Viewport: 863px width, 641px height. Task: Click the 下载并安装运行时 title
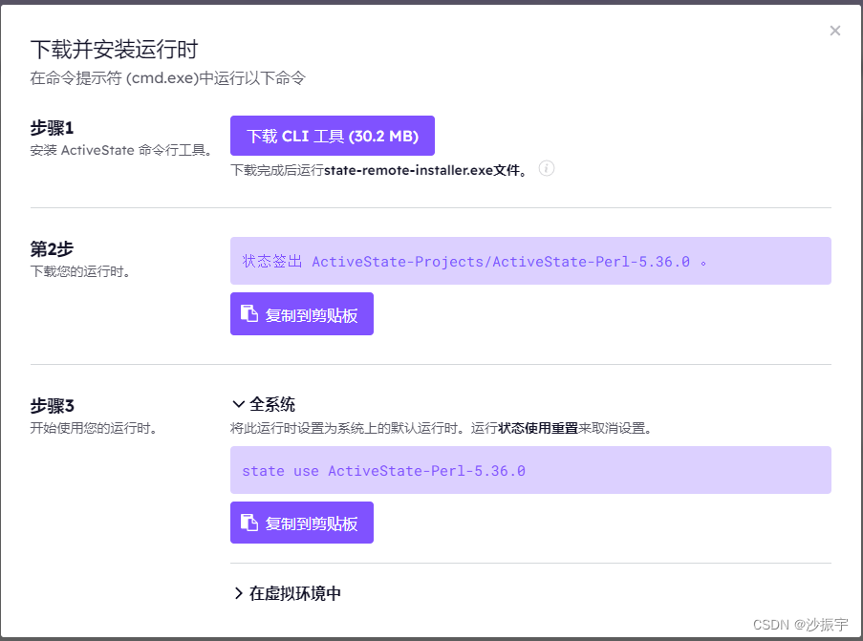pyautogui.click(x=114, y=50)
